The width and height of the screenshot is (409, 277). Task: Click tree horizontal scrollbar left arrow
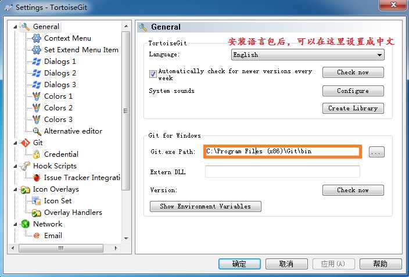point(13,248)
